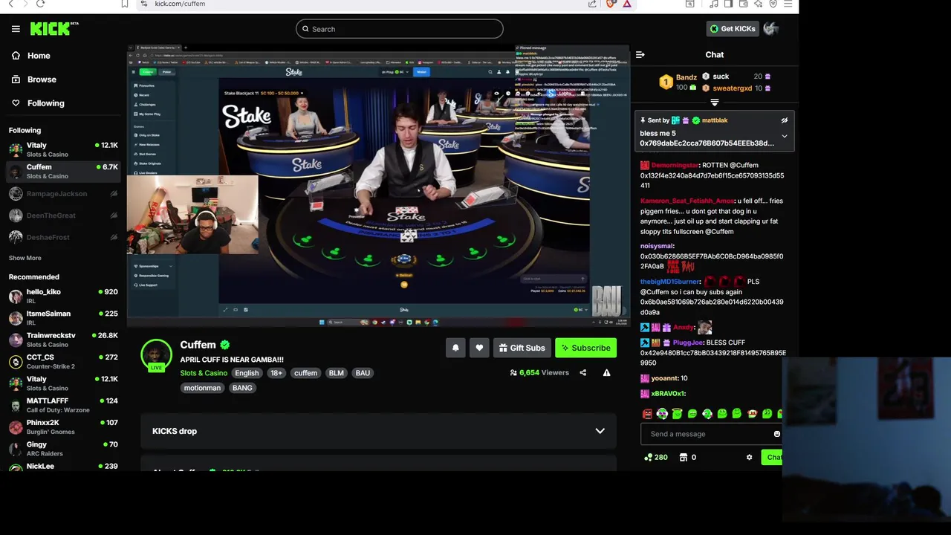Click the BANG tag

(242, 388)
